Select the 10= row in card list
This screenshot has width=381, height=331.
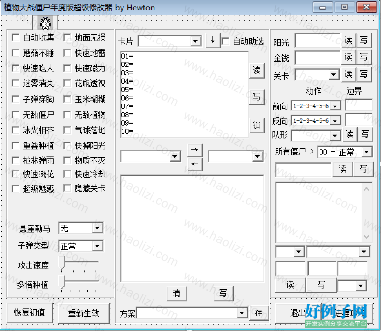click(184, 132)
